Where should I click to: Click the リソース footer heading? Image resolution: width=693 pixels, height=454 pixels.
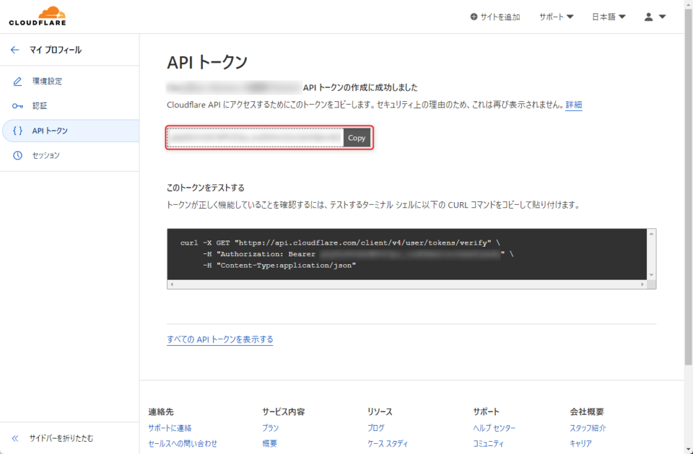pos(380,411)
